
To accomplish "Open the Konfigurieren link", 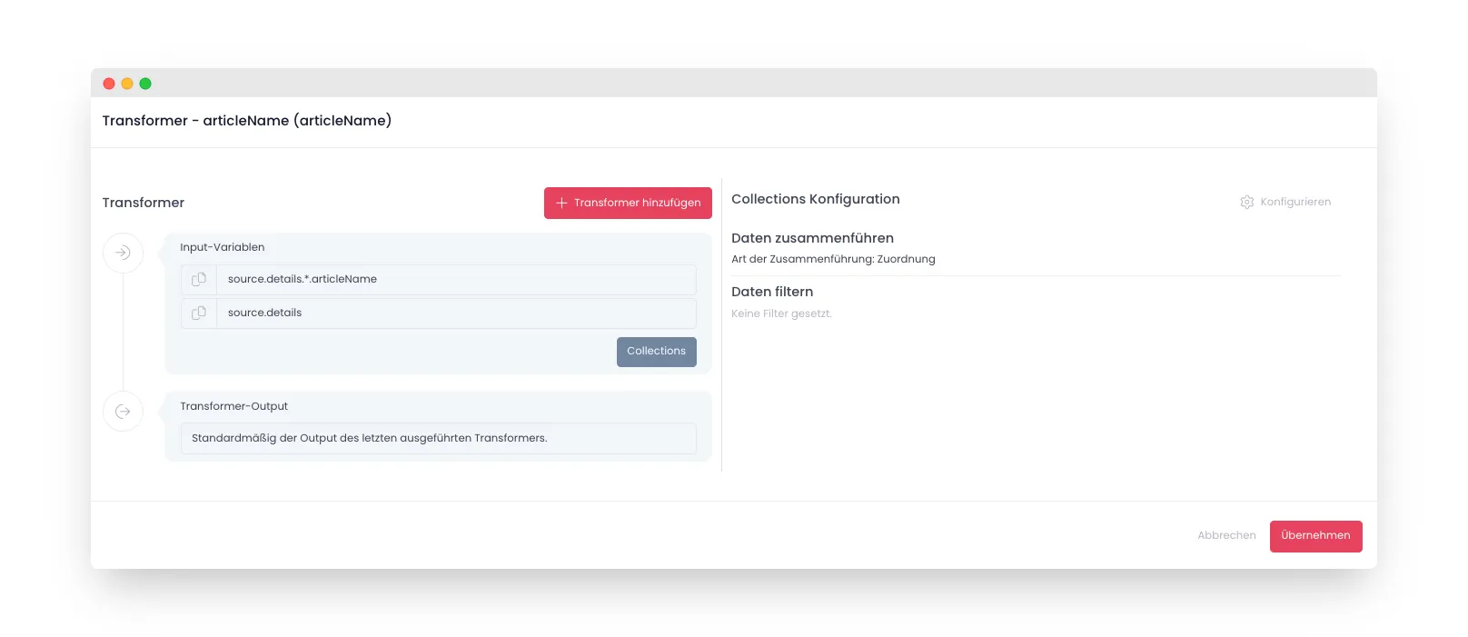I will pyautogui.click(x=1295, y=202).
